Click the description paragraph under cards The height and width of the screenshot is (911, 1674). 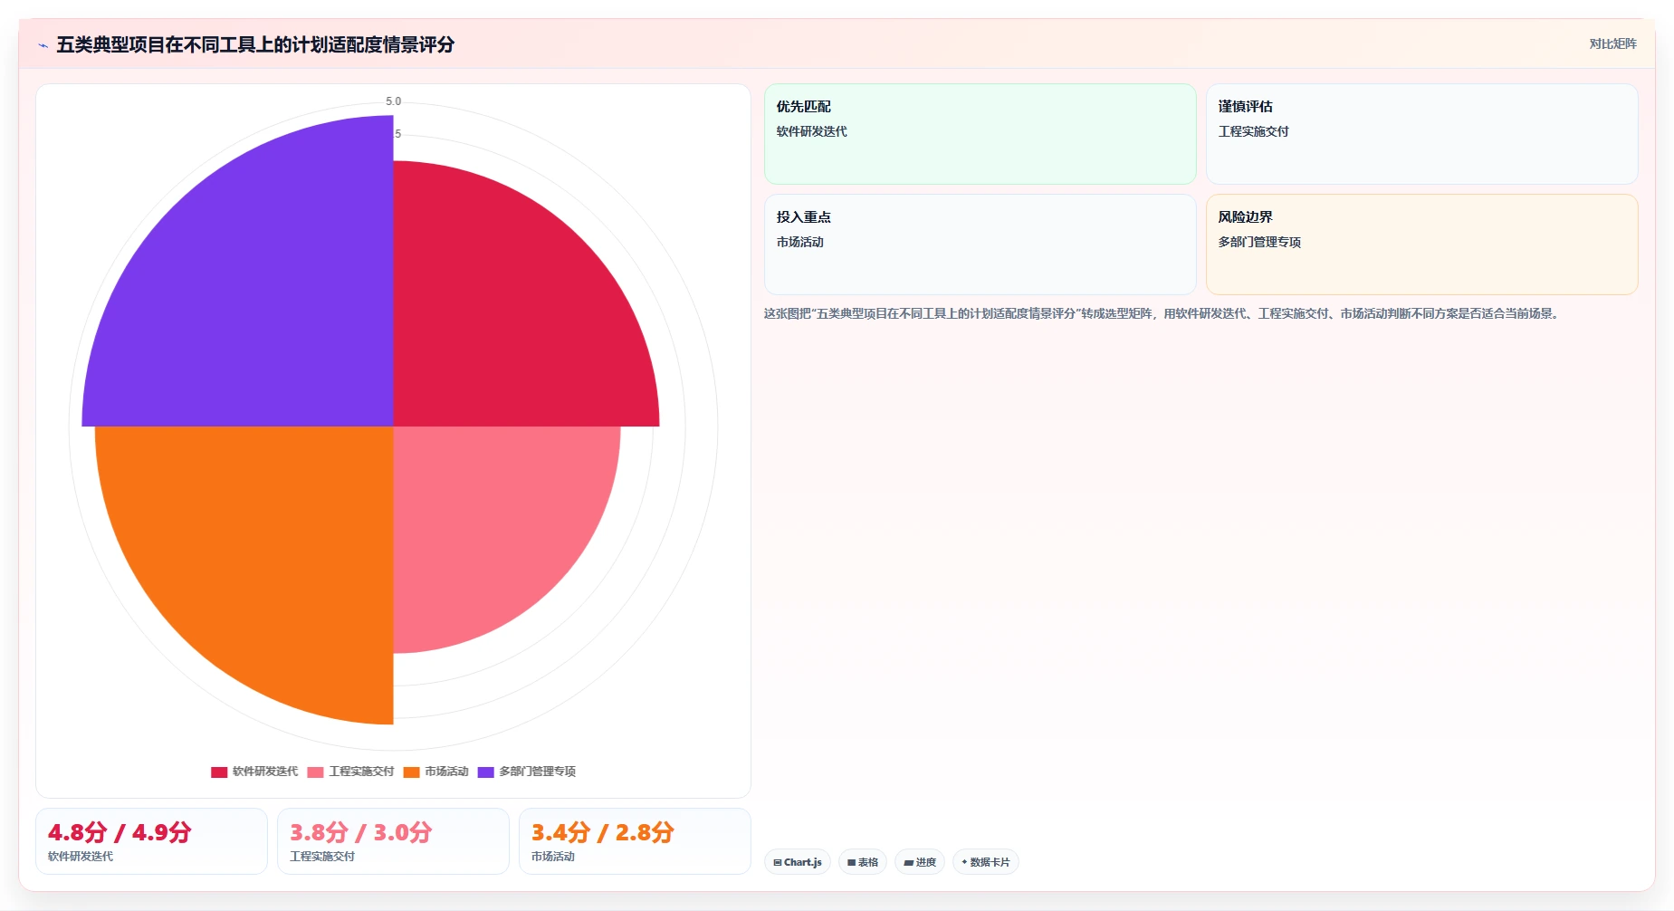click(x=1162, y=313)
